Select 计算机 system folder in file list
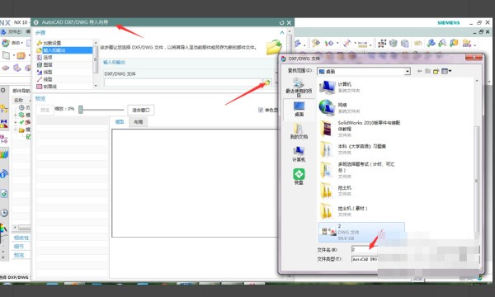The width and height of the screenshot is (495, 297). [x=340, y=87]
